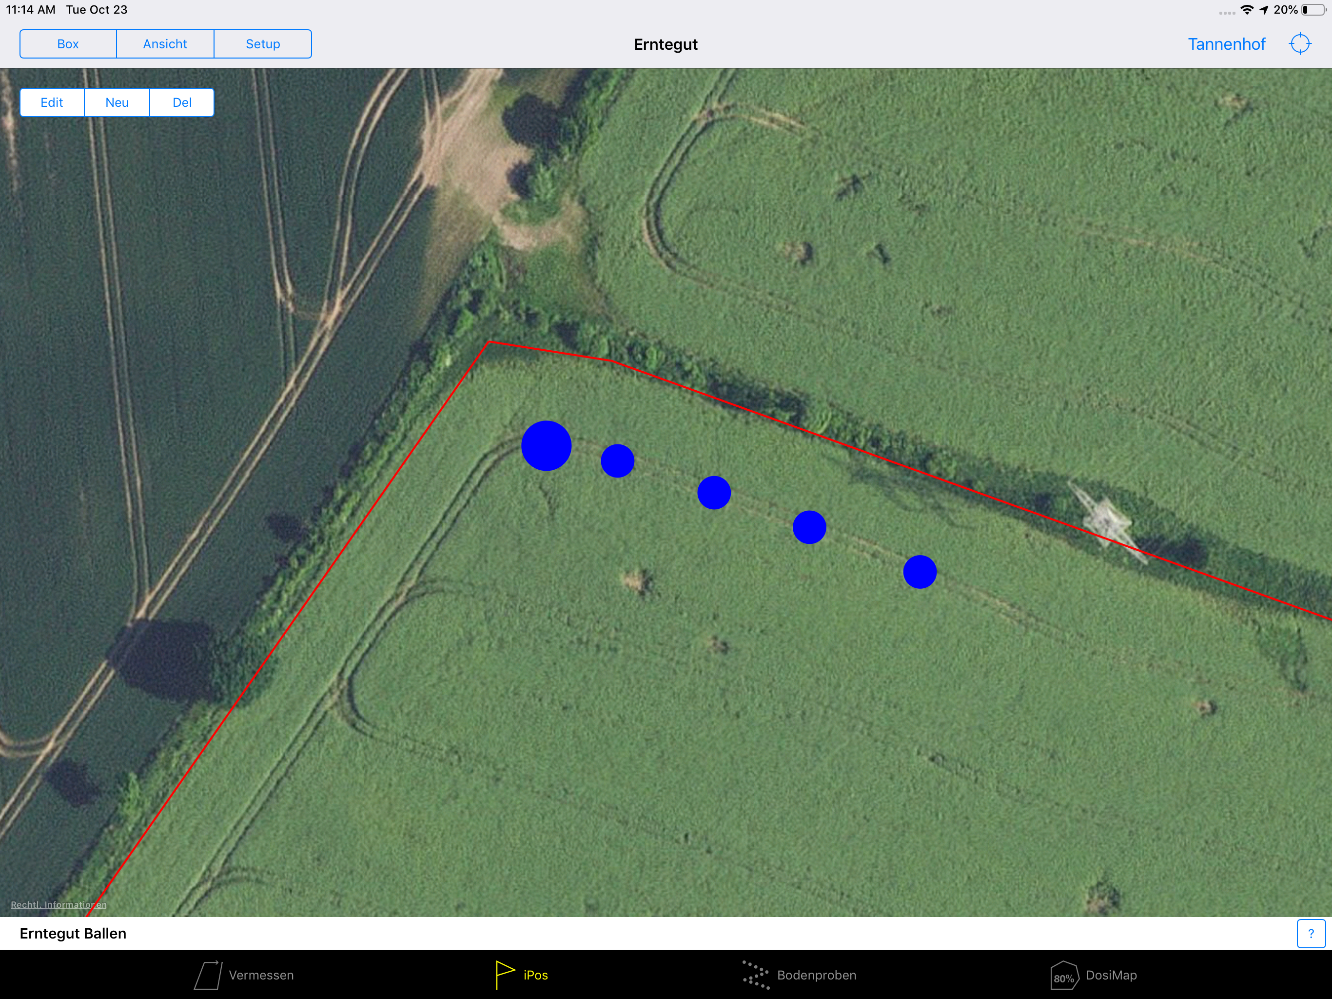
Task: Select the rightmost blue bale marker
Action: pyautogui.click(x=920, y=572)
